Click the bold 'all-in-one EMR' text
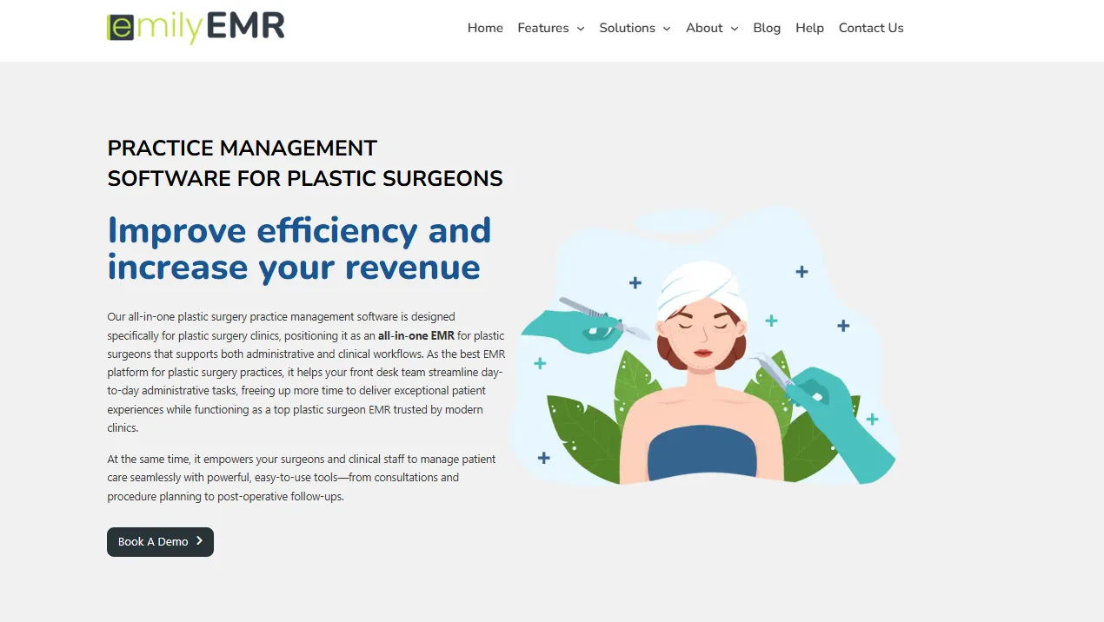Screen dimensions: 1104x622 tap(416, 335)
